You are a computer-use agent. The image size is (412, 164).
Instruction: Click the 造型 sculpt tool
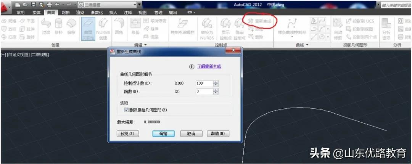[x=151, y=37]
